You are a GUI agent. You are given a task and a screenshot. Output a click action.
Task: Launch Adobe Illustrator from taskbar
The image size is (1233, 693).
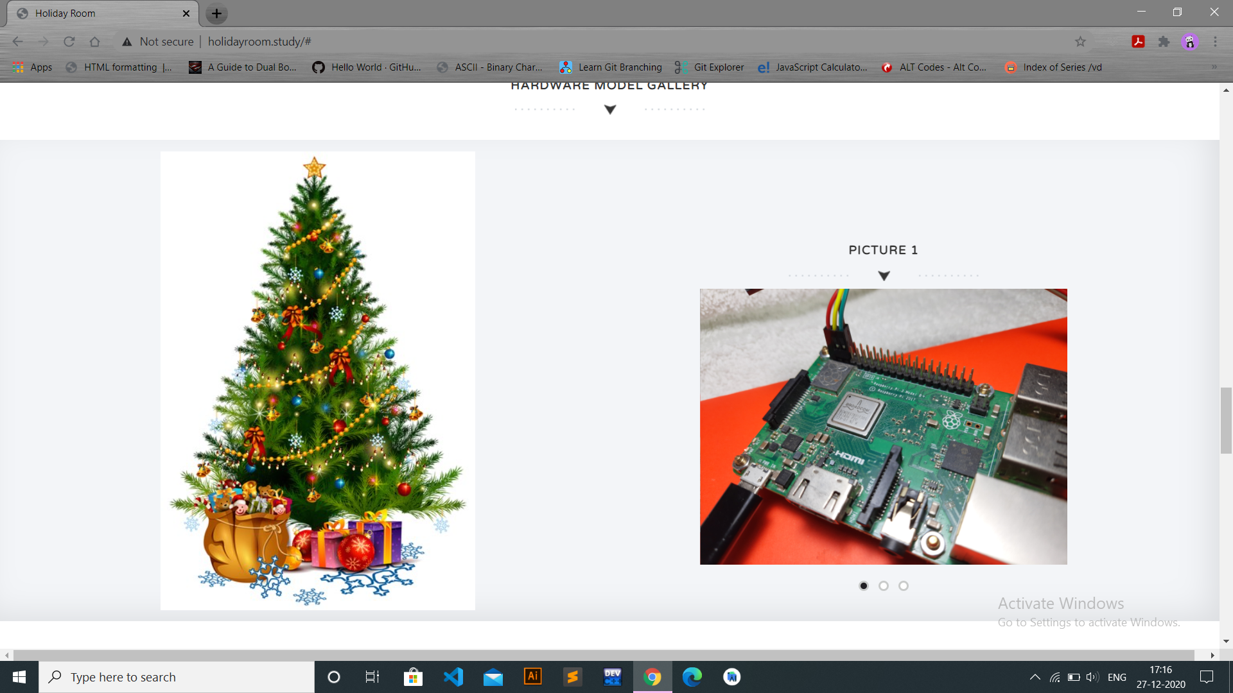point(533,677)
